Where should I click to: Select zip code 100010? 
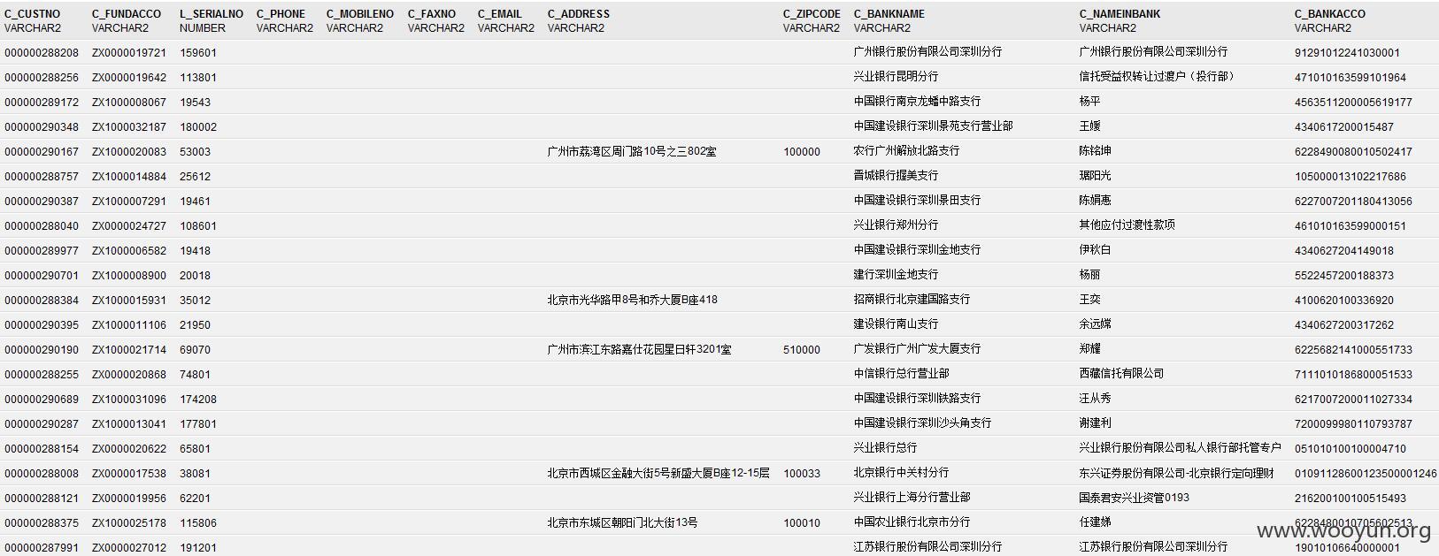tap(802, 523)
